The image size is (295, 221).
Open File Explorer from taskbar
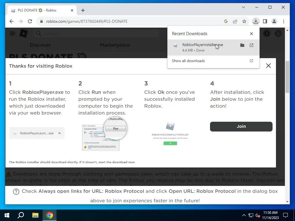35,215
